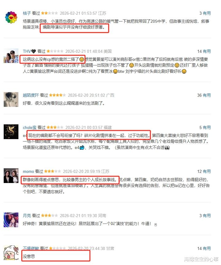221x265 pixels.
Task: Click 月亮's avatar image
Action: coord(11,220)
